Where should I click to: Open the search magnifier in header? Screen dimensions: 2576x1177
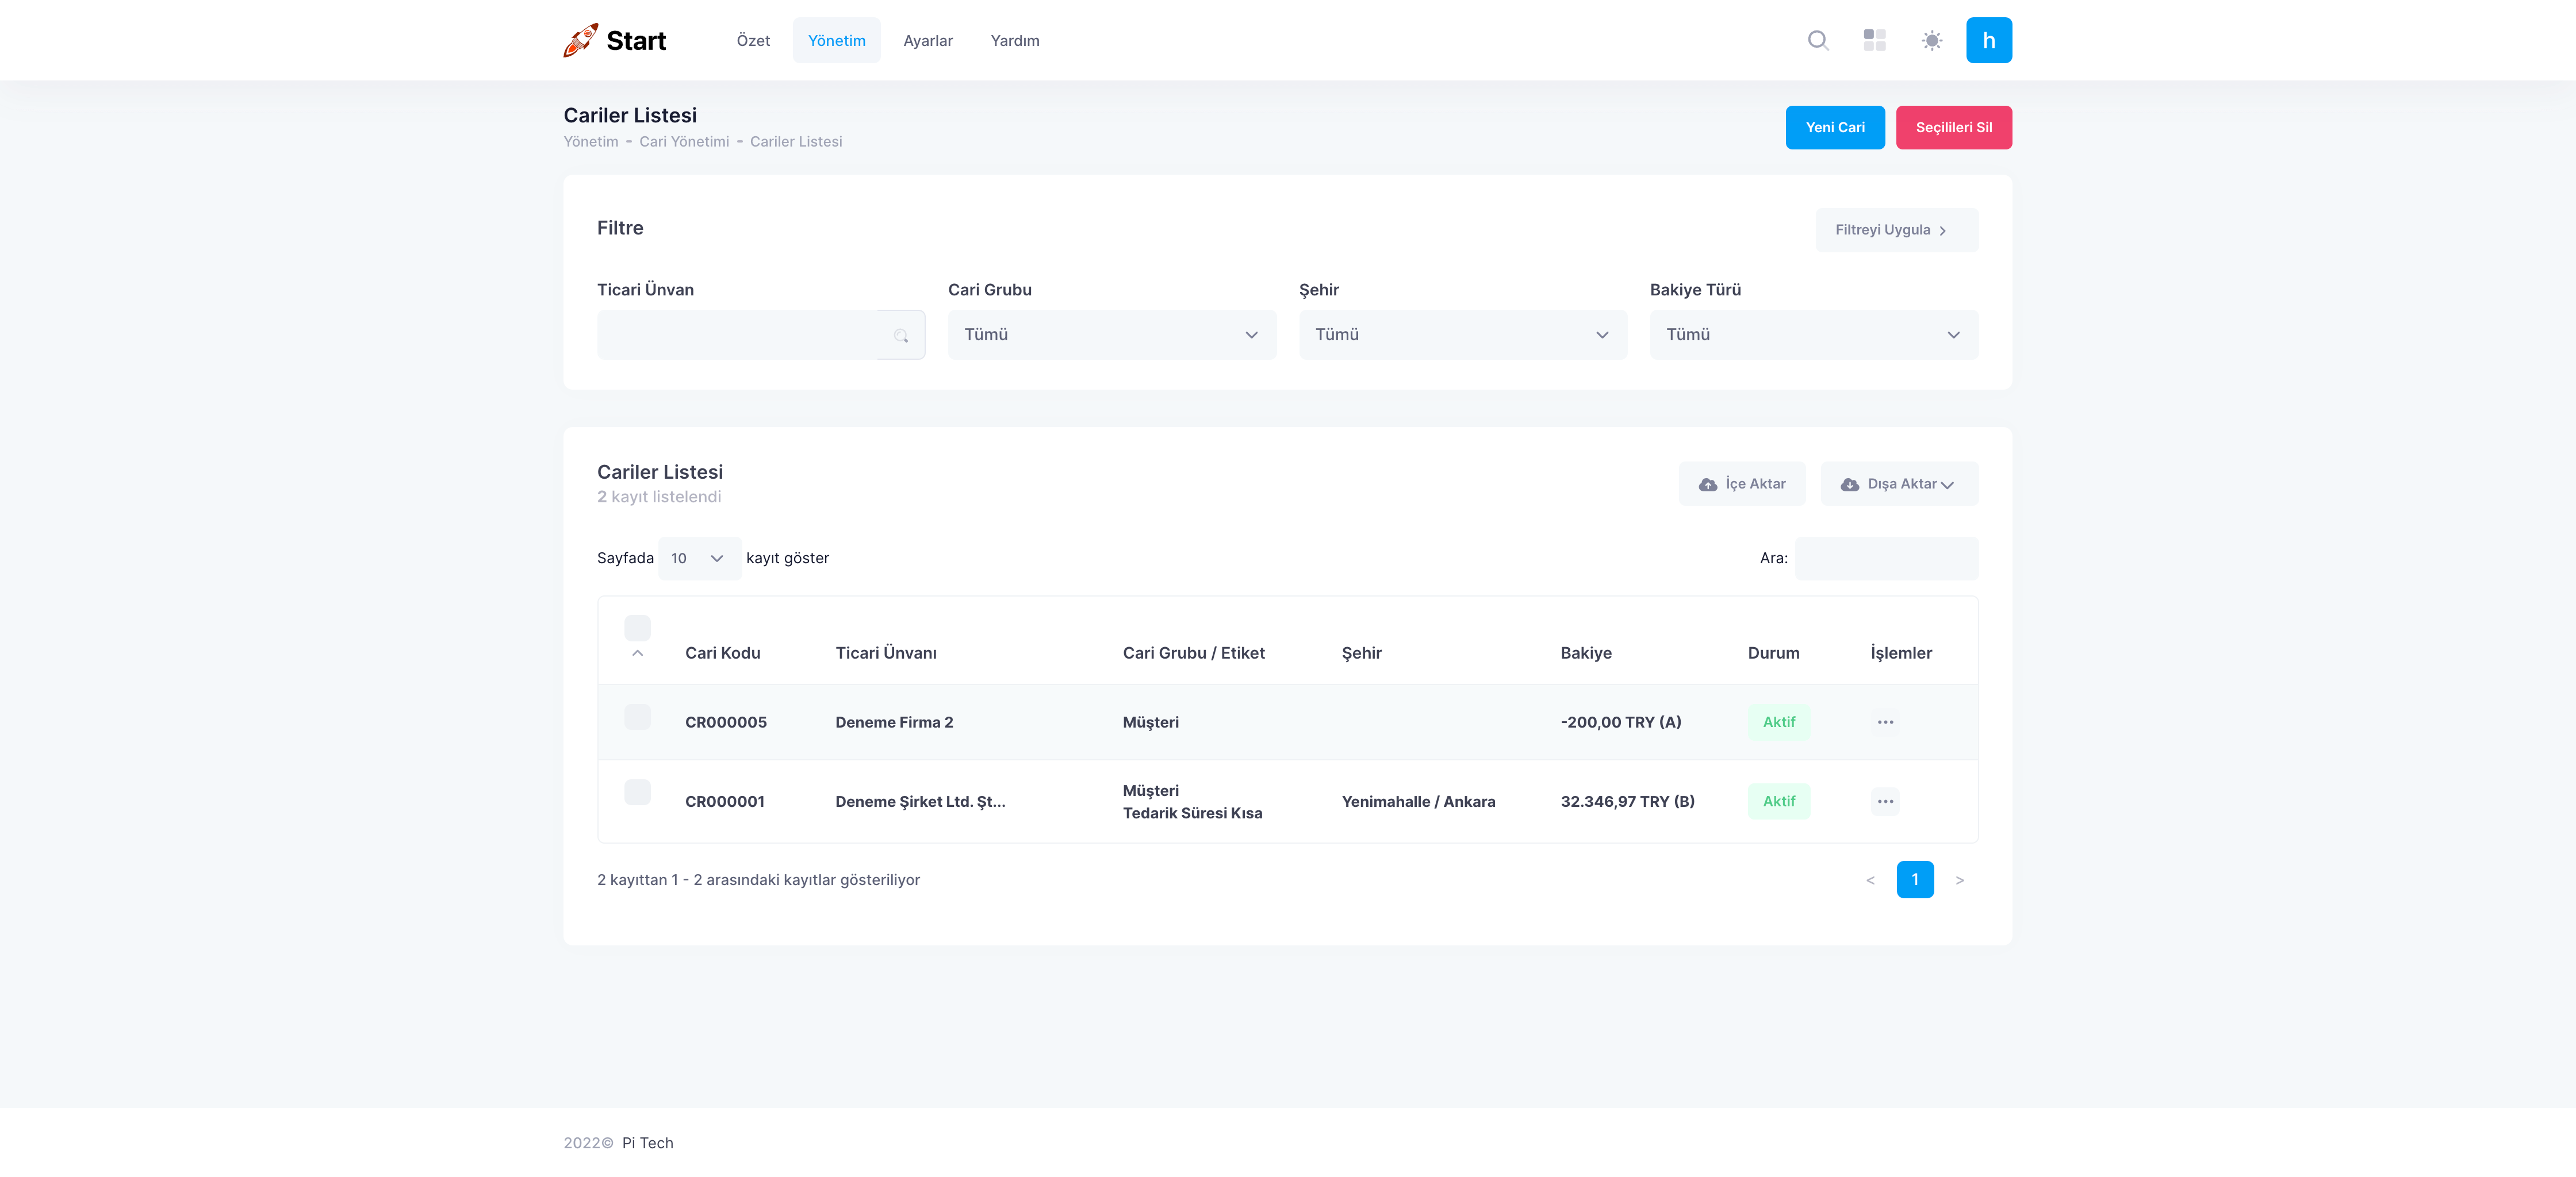click(1818, 40)
